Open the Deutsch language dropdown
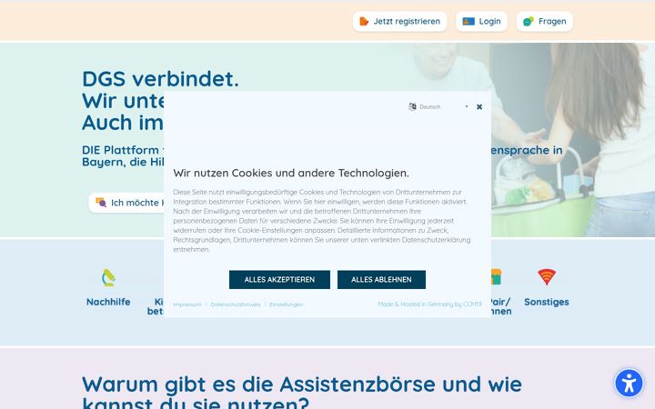 click(438, 107)
